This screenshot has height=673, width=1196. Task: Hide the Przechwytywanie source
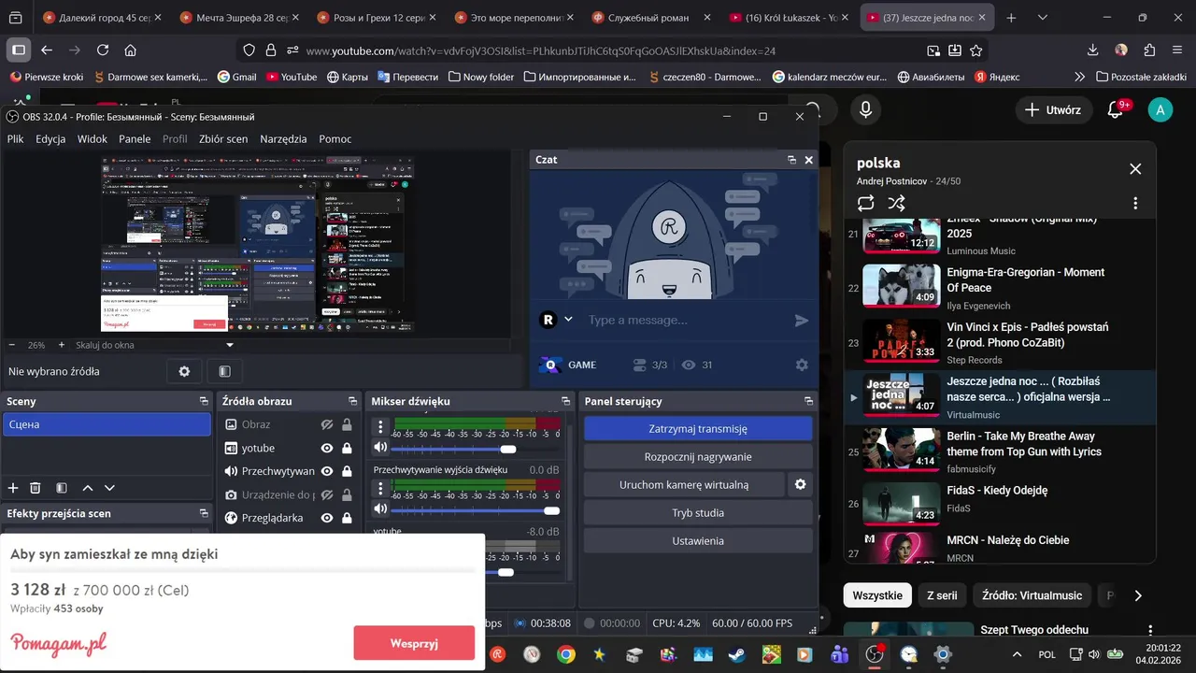[327, 471]
